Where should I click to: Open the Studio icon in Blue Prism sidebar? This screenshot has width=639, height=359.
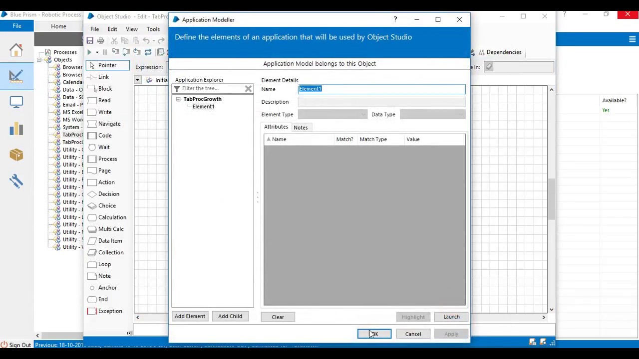click(x=16, y=76)
